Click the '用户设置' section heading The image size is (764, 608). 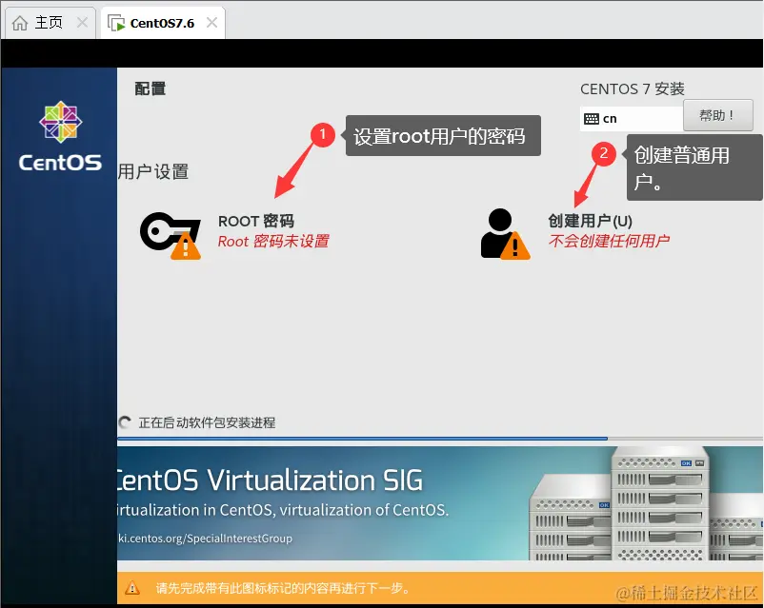(x=153, y=172)
